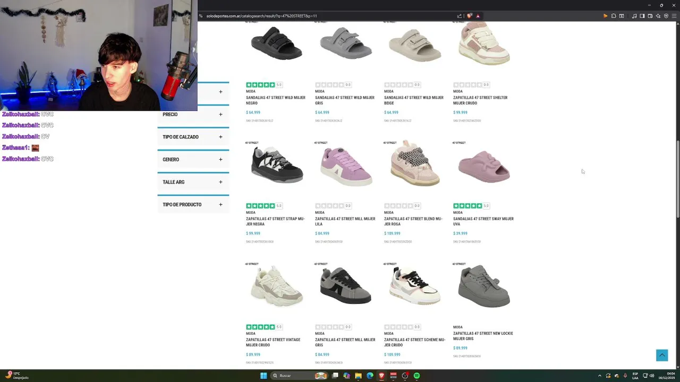
Task: Expand the GENERO filter
Action: (x=193, y=160)
